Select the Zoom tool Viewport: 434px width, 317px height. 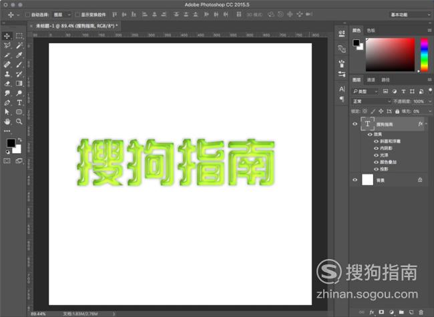click(x=19, y=121)
